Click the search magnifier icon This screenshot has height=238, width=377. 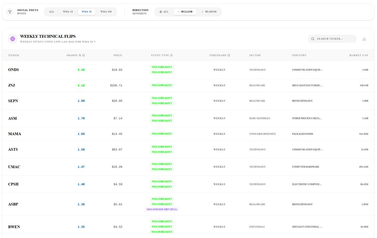pos(313,39)
